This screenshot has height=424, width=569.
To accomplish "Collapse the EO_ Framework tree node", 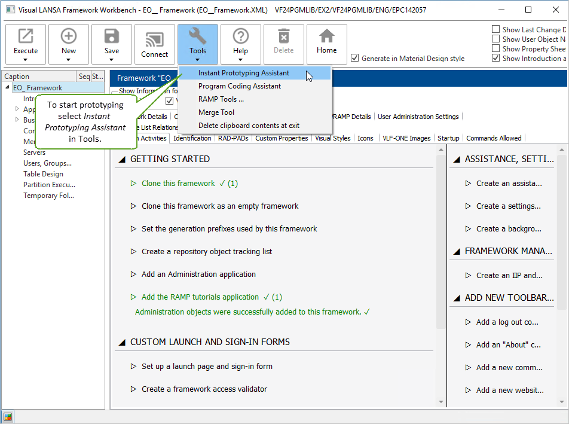I will tap(8, 88).
